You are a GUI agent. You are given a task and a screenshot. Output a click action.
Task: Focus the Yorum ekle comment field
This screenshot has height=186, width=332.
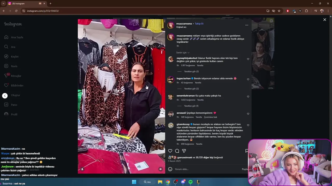click(x=208, y=169)
